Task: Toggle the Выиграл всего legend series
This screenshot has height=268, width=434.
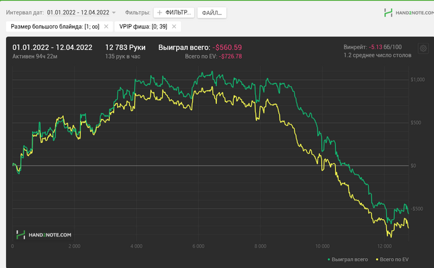Action: click(348, 259)
